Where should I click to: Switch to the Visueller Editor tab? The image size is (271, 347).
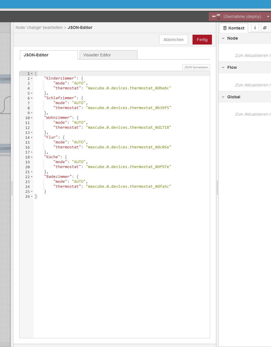click(108, 55)
